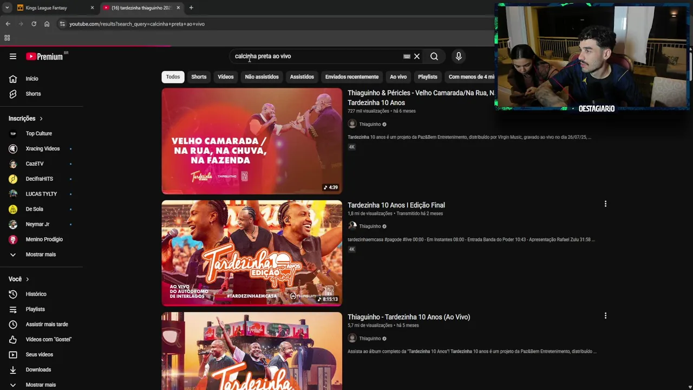693x390 pixels.
Task: Open the tab search dropdown arrow
Action: [x=7, y=8]
